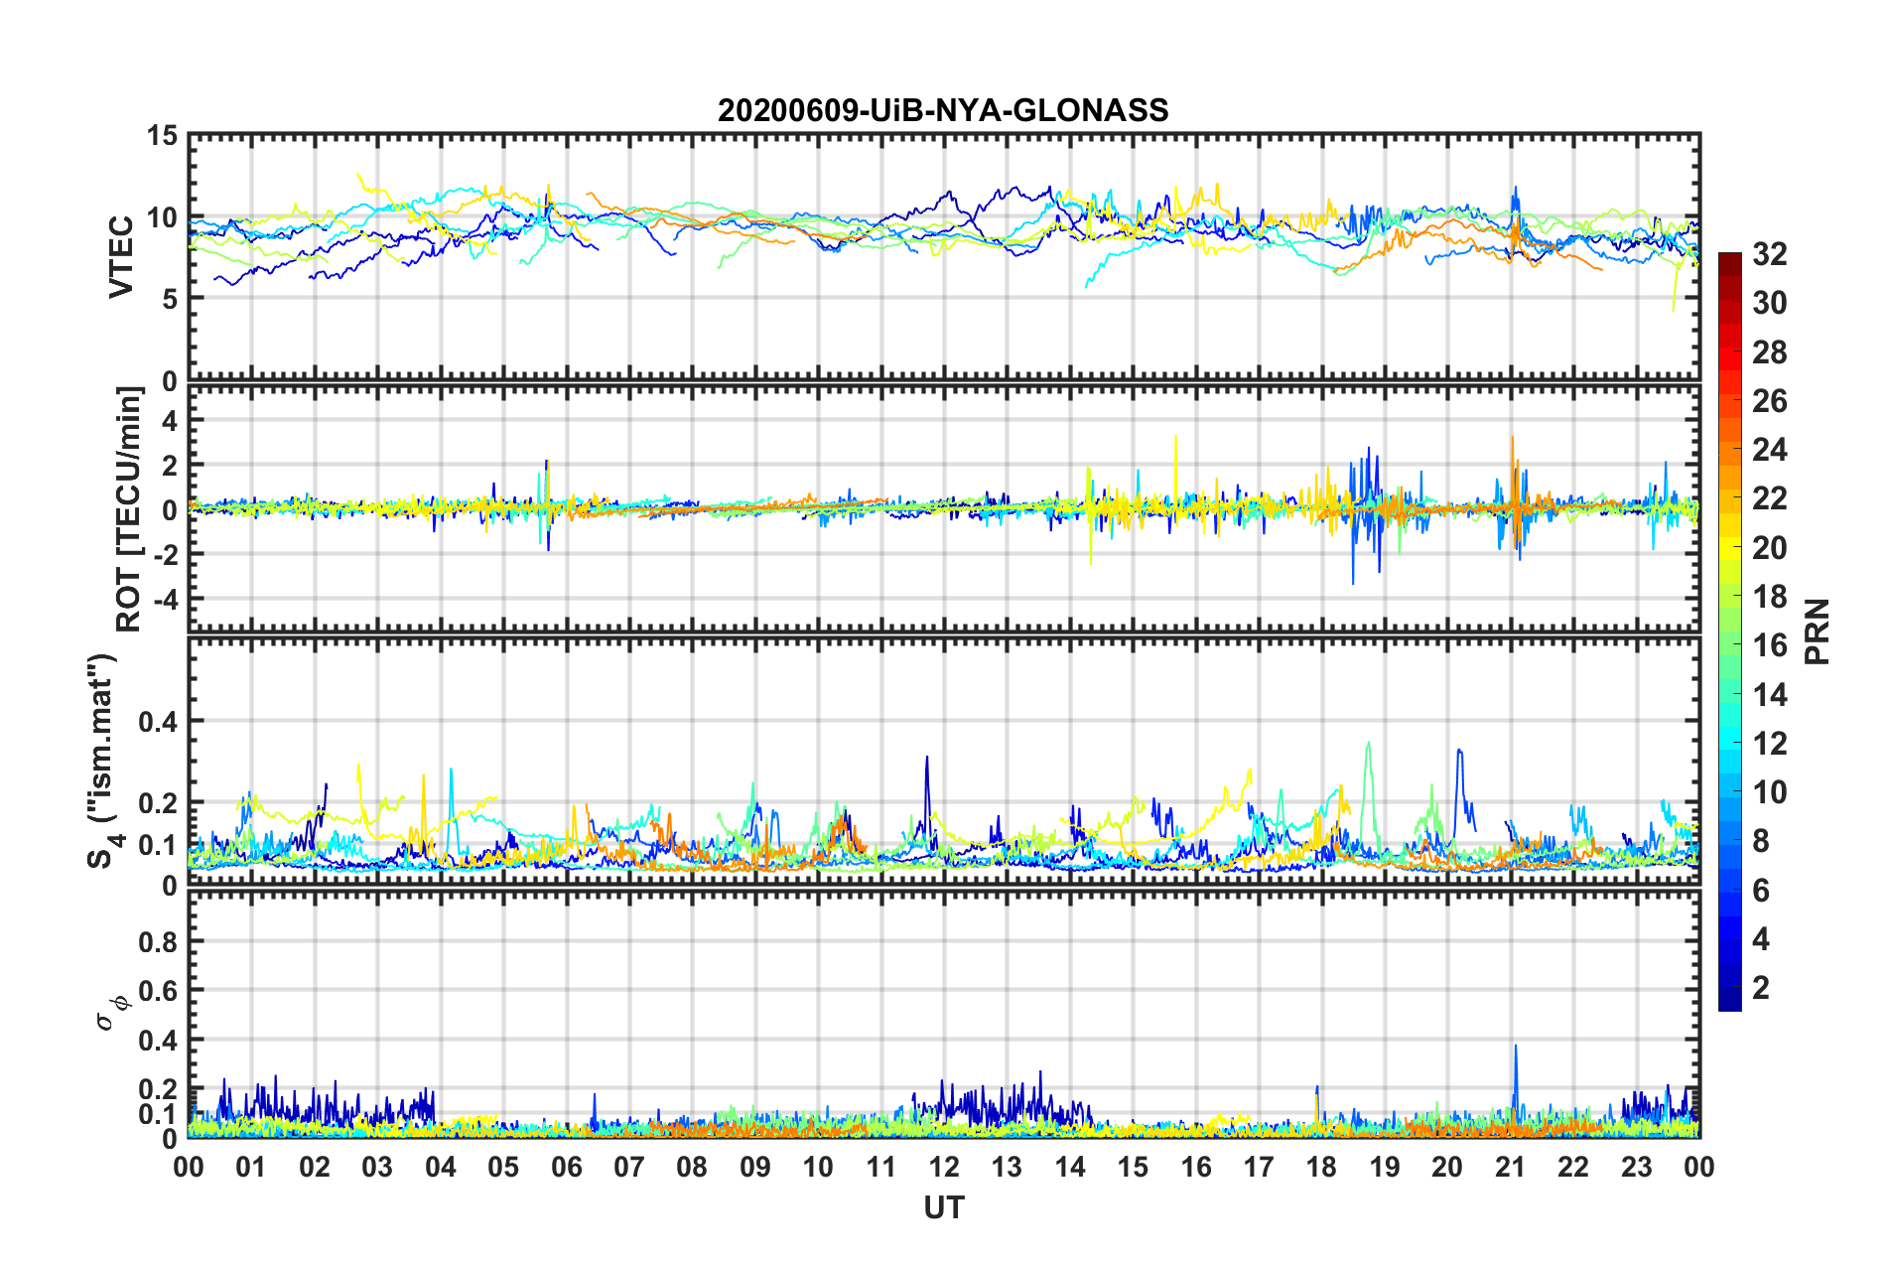
Task: Click the S4 ("ism.mat") axis label
Action: coord(102,761)
